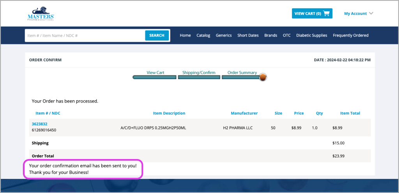Select the A/C/D+FLUO DRPS 0.25MGH2P50ML description
Viewport: 399px width, 193px height.
tap(153, 128)
